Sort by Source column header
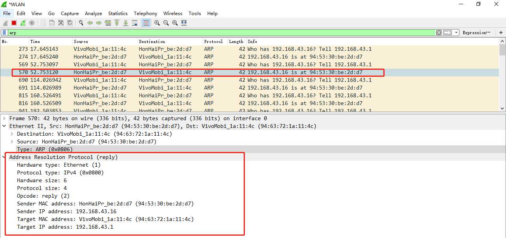The image size is (506, 238). [x=105, y=41]
